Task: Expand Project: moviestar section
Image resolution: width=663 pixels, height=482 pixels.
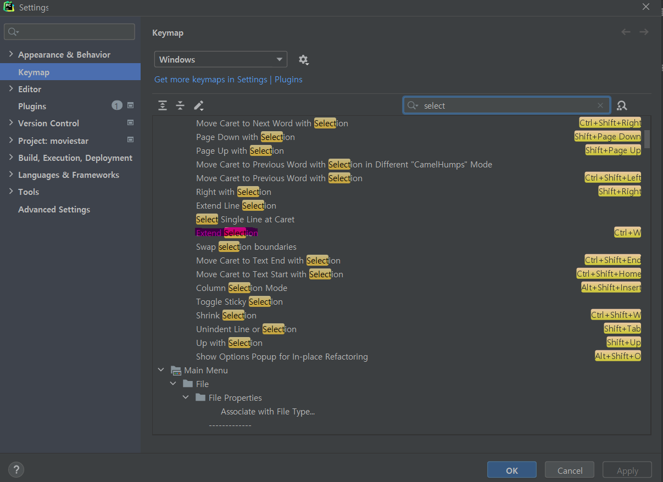Action: [11, 141]
